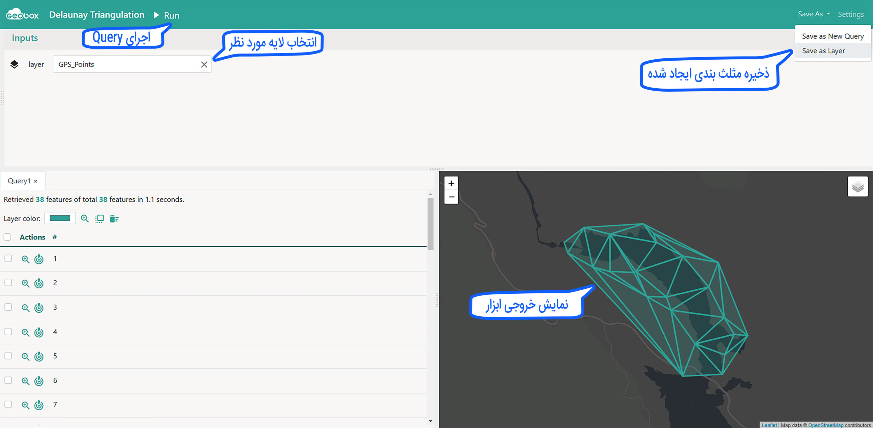The height and width of the screenshot is (428, 873).
Task: Click the zoom-to-layer magnifier beside Layer color
Action: click(85, 219)
